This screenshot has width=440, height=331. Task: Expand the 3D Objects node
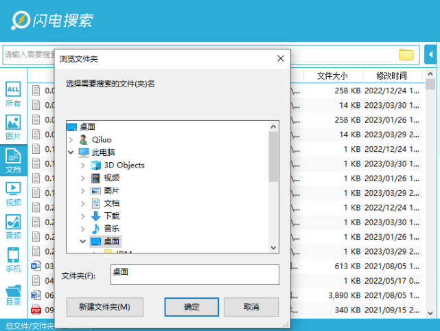83,165
